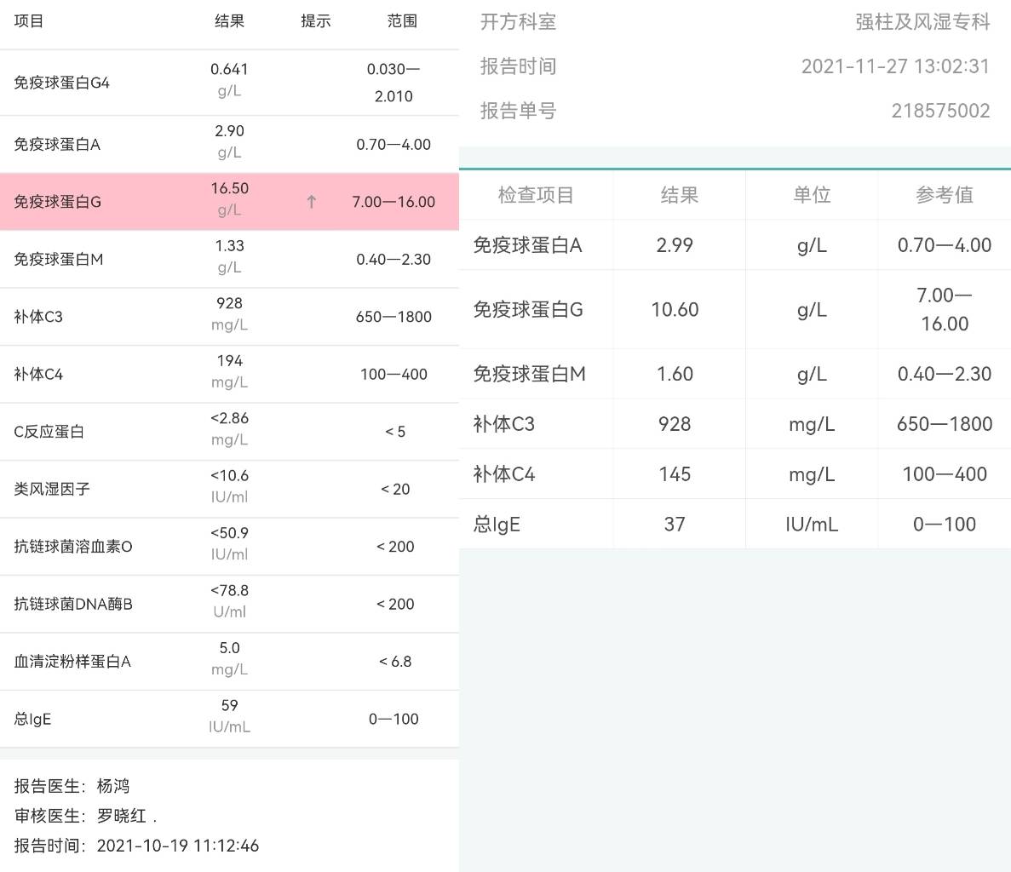Screen dimensions: 1011x872
Task: Open the C反应蛋白 result row
Action: 229,432
